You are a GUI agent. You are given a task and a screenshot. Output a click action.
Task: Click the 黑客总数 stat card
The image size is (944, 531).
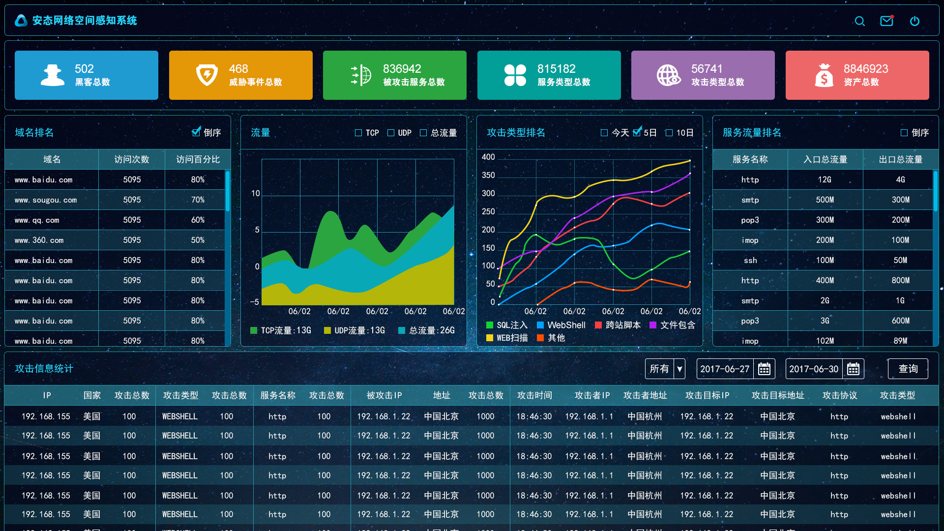[87, 75]
